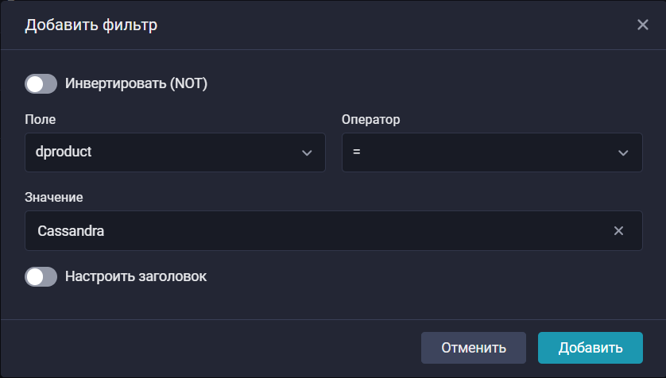Click the chevron icon in Оператор dropdown
Screen dimensions: 666x378
[623, 152]
